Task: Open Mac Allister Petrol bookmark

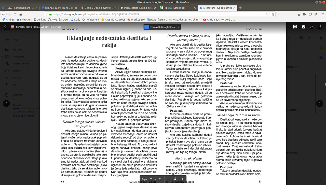Action: point(185,20)
